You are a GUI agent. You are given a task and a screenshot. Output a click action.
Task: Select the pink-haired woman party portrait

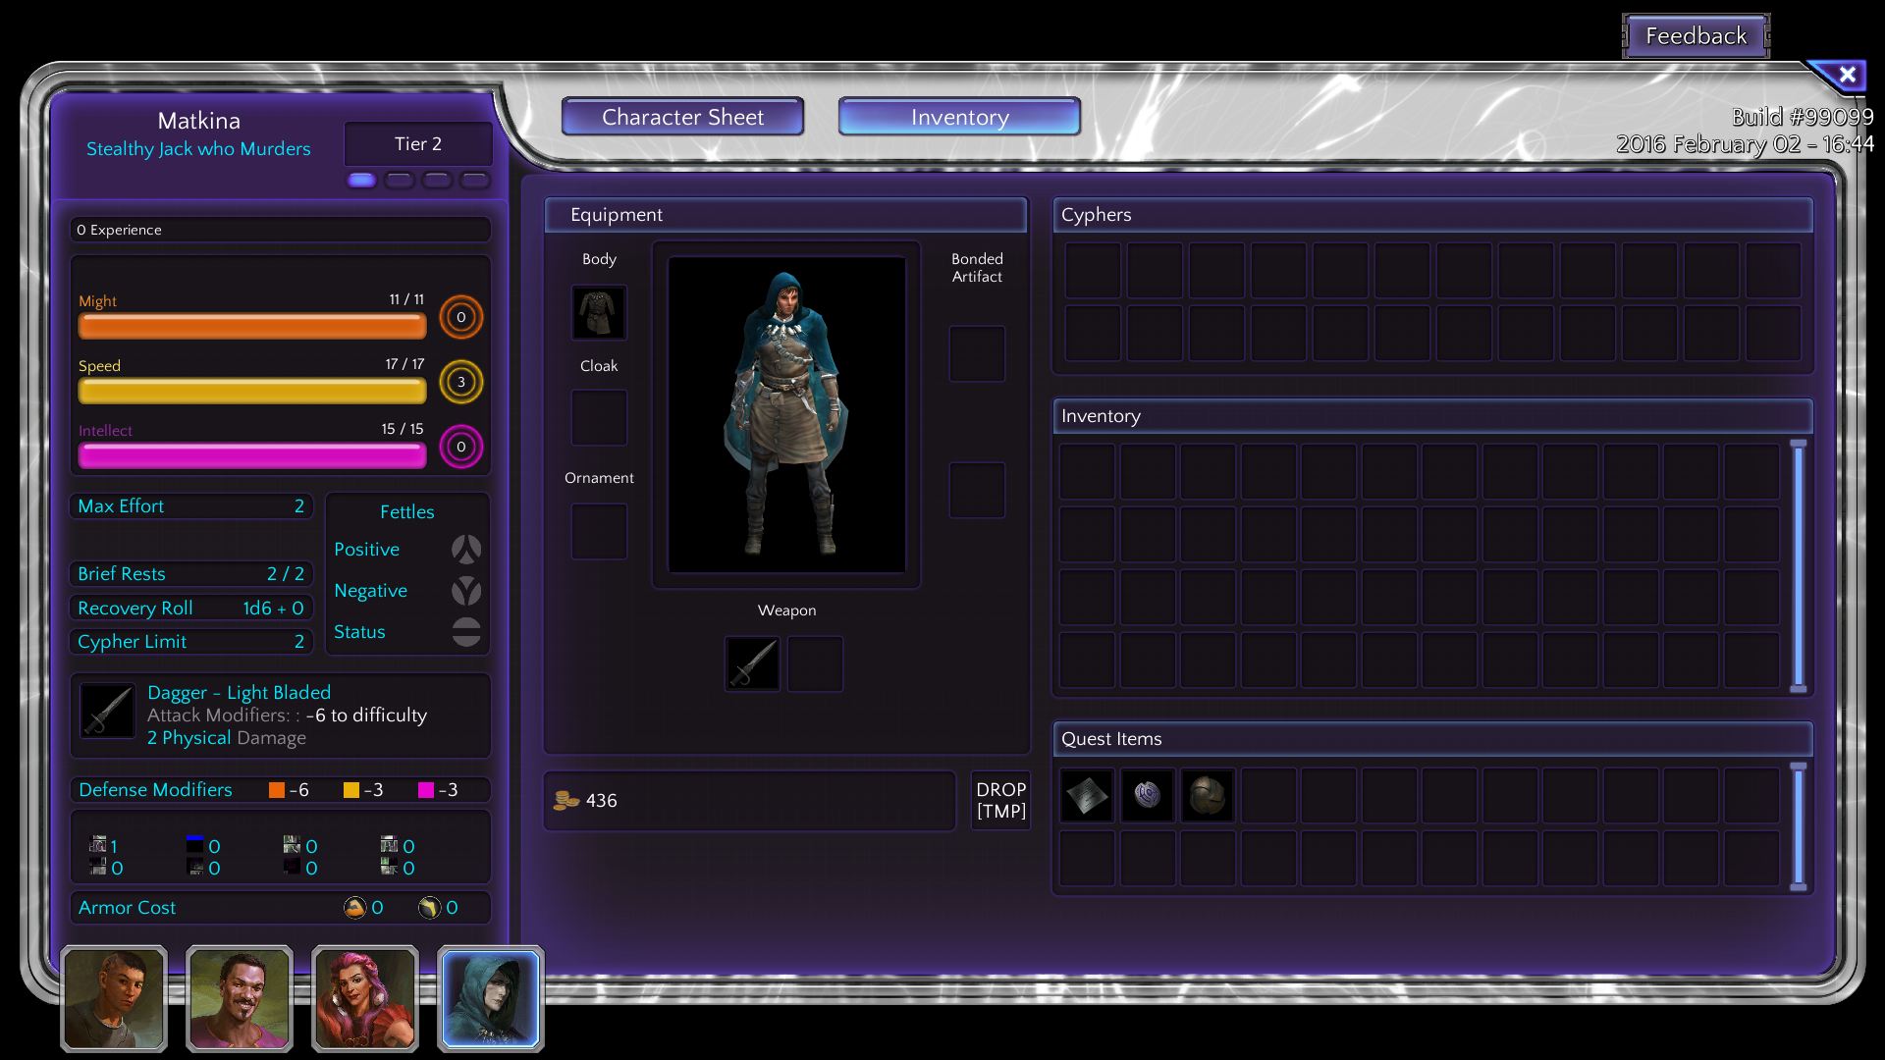[365, 998]
